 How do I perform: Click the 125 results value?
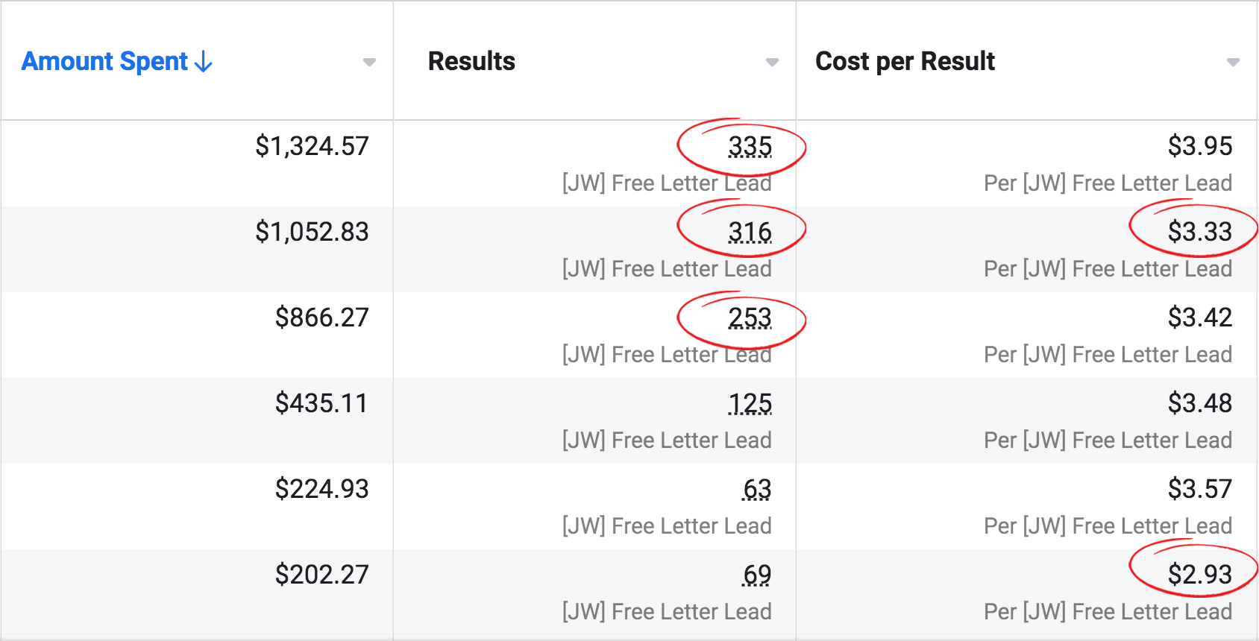pyautogui.click(x=750, y=404)
